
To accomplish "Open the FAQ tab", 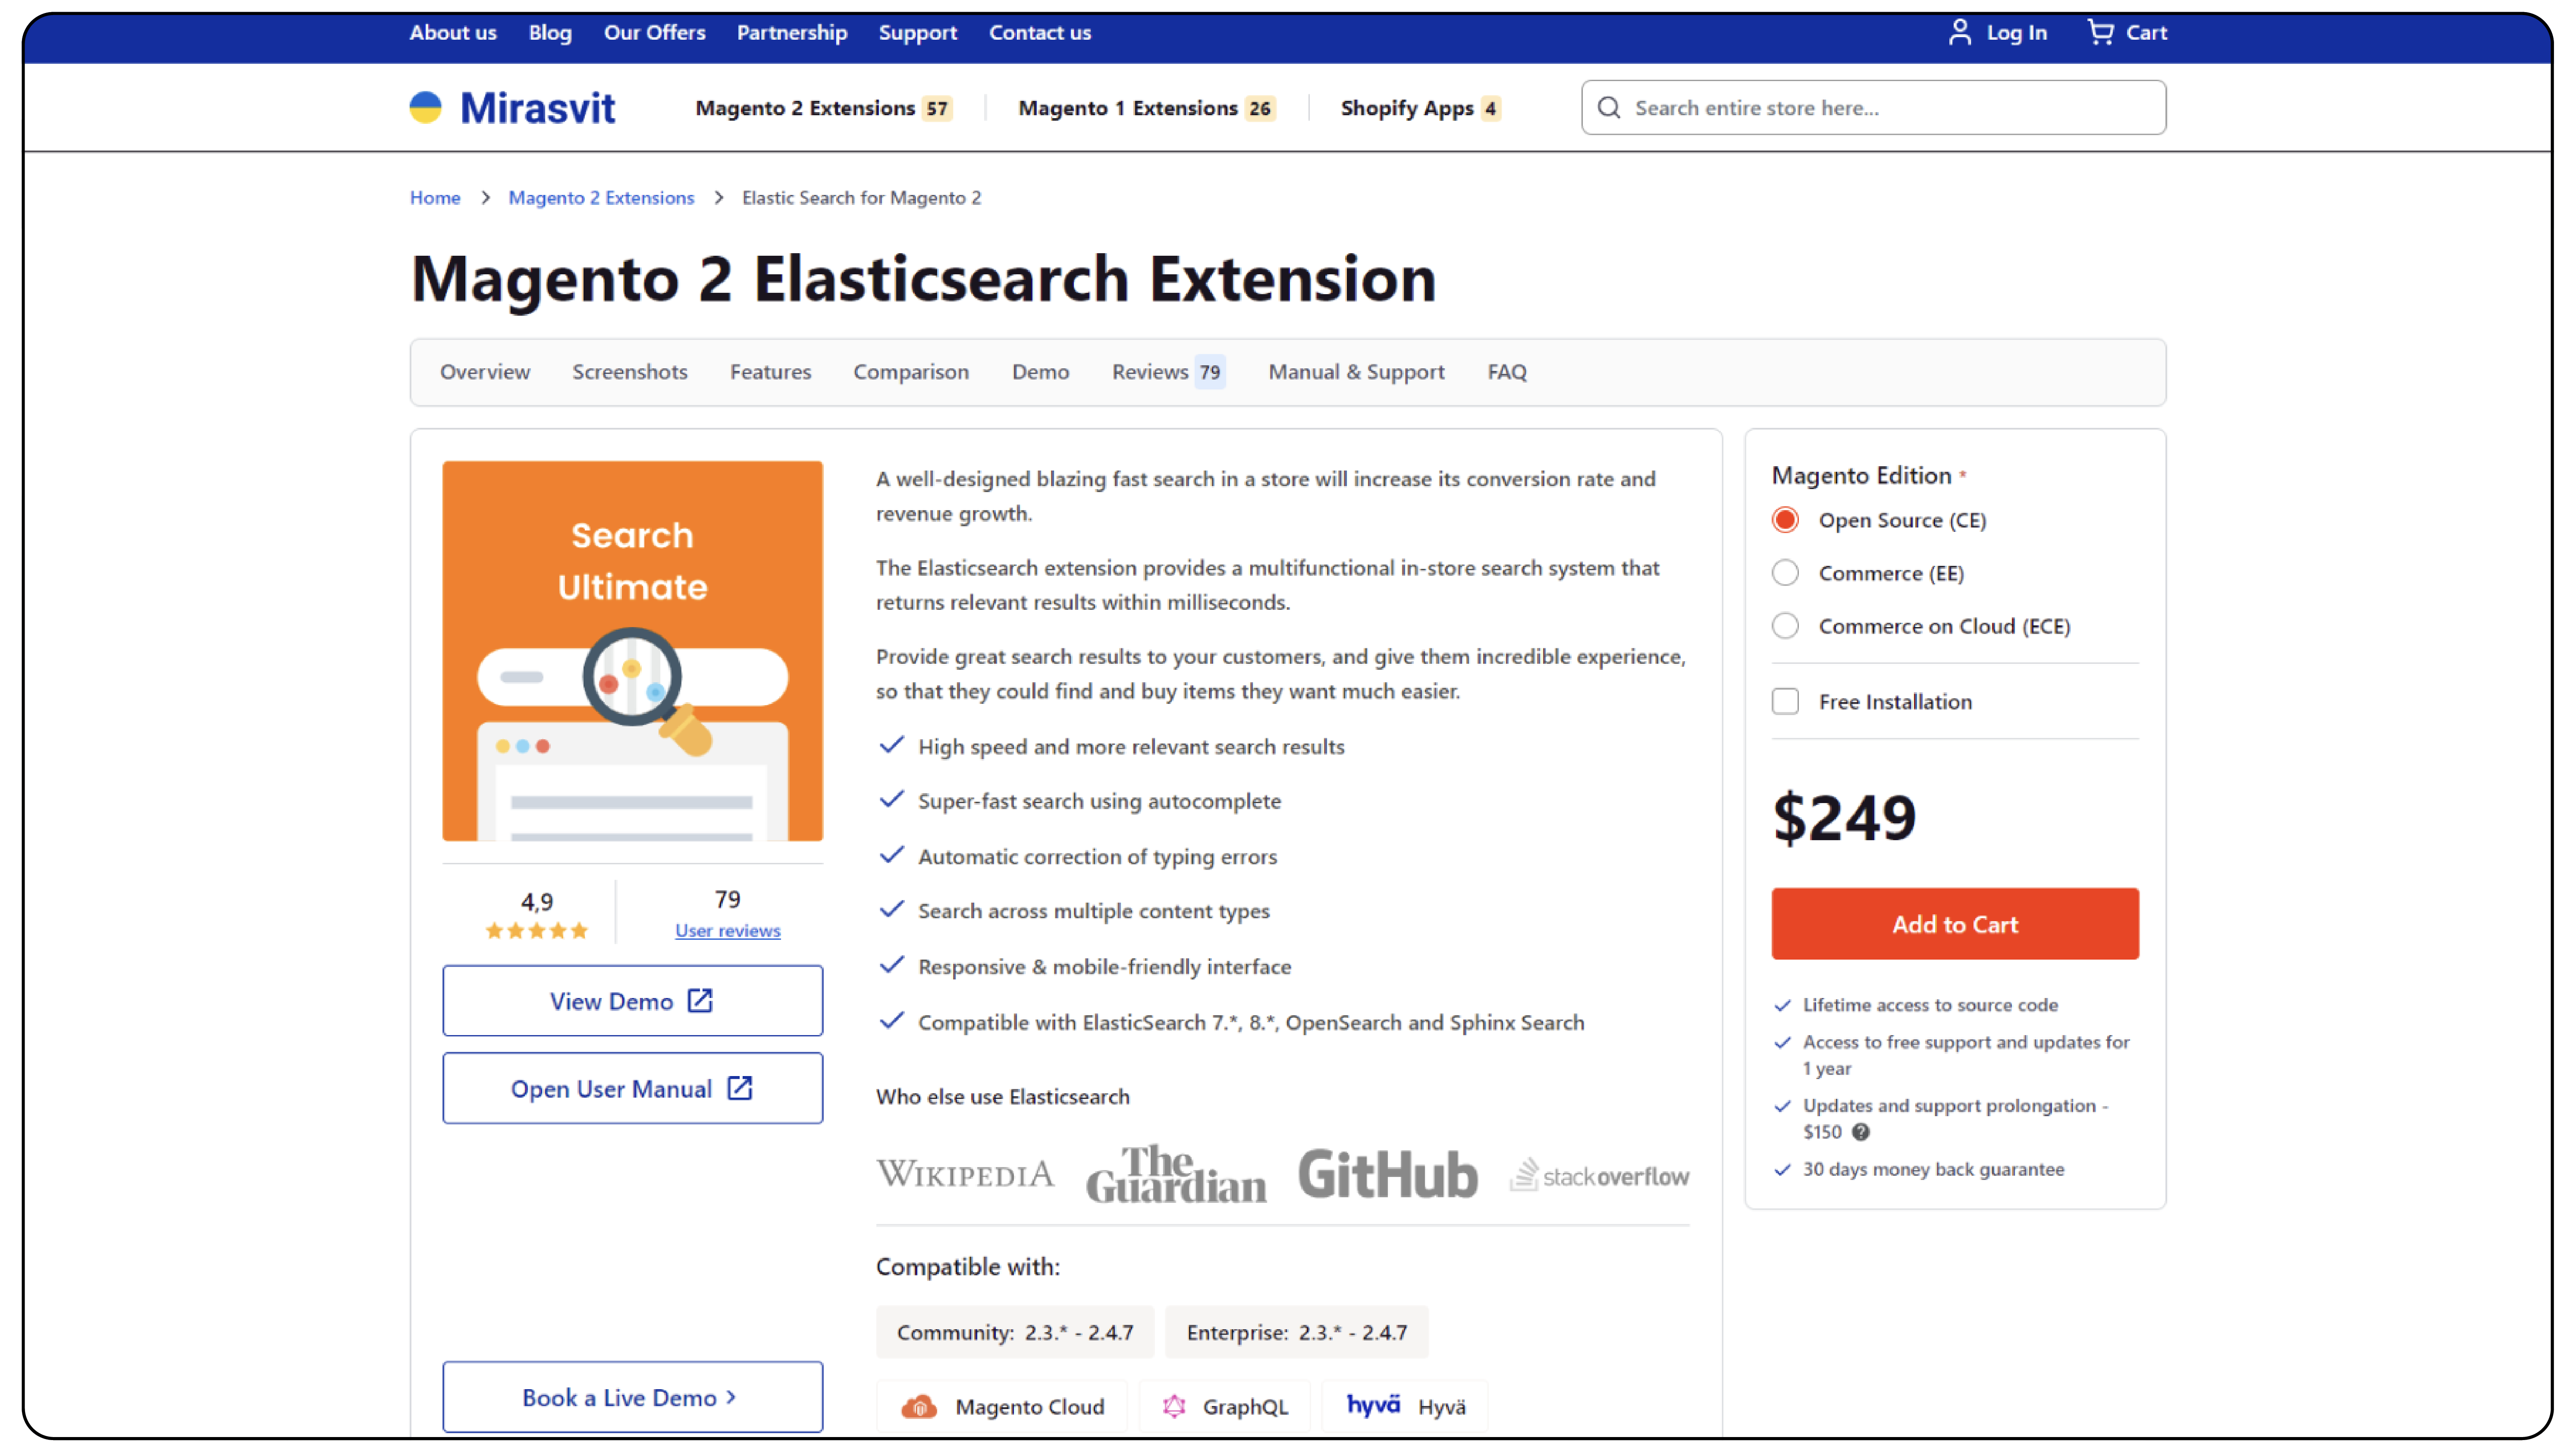I will 1507,372.
